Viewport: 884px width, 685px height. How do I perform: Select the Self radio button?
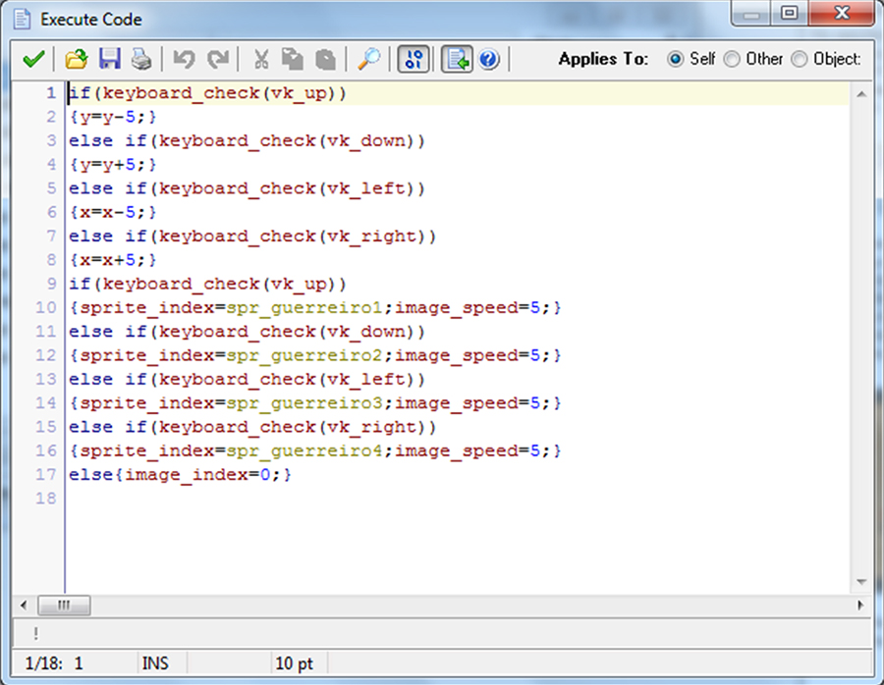coord(675,59)
